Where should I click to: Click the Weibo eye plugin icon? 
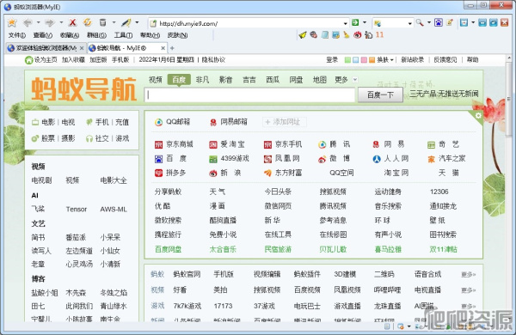(x=358, y=35)
